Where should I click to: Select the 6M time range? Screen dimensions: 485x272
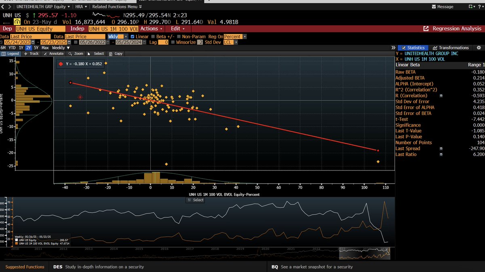(3, 48)
